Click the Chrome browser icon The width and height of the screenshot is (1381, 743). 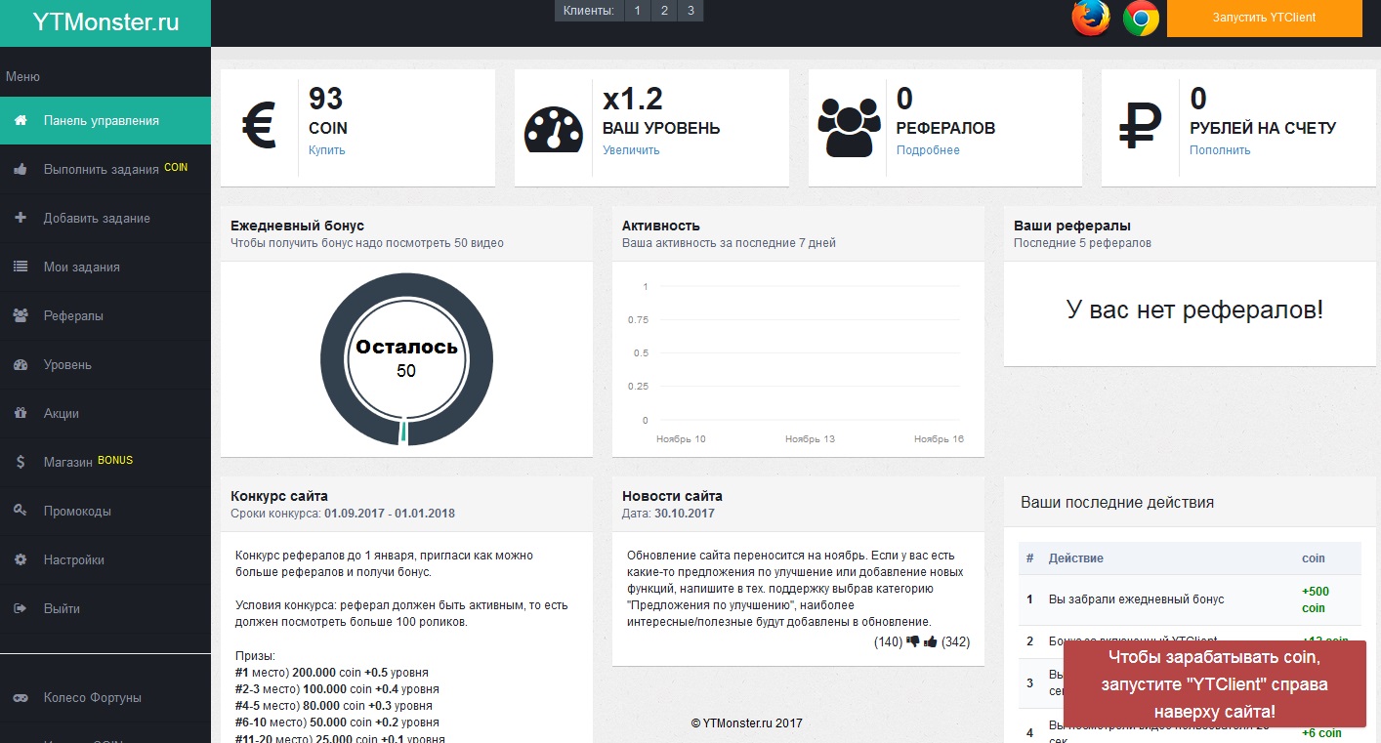coord(1141,19)
